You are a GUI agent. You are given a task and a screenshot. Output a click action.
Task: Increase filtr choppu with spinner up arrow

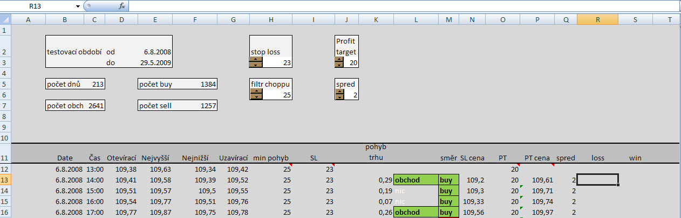(257, 92)
